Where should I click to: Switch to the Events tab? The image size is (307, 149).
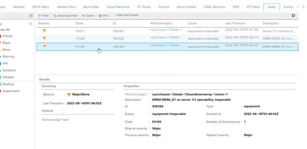288,7
